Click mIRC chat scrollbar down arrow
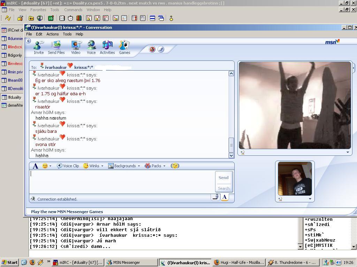 300,246
